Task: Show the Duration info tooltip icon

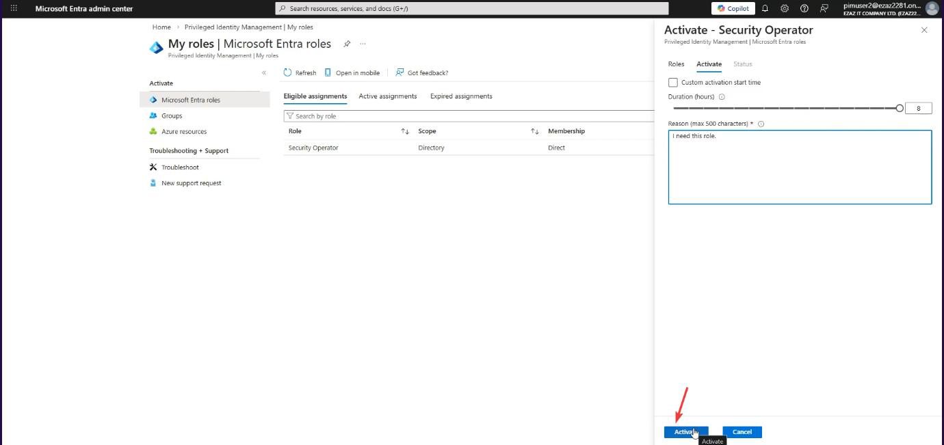Action: pos(722,97)
